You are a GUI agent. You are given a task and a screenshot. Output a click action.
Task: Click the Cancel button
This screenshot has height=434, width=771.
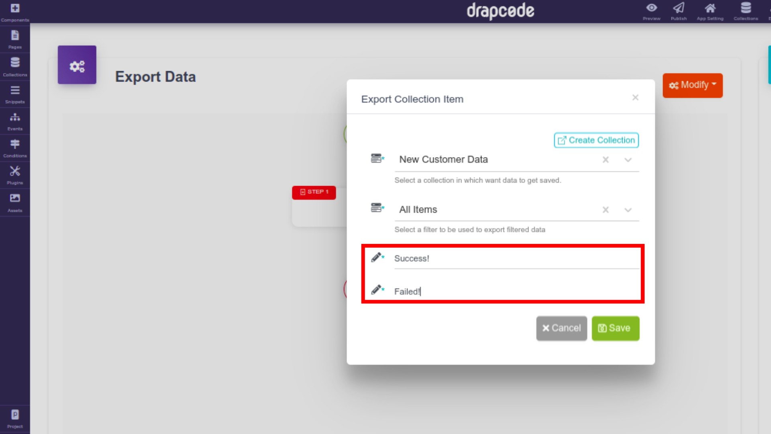(561, 328)
